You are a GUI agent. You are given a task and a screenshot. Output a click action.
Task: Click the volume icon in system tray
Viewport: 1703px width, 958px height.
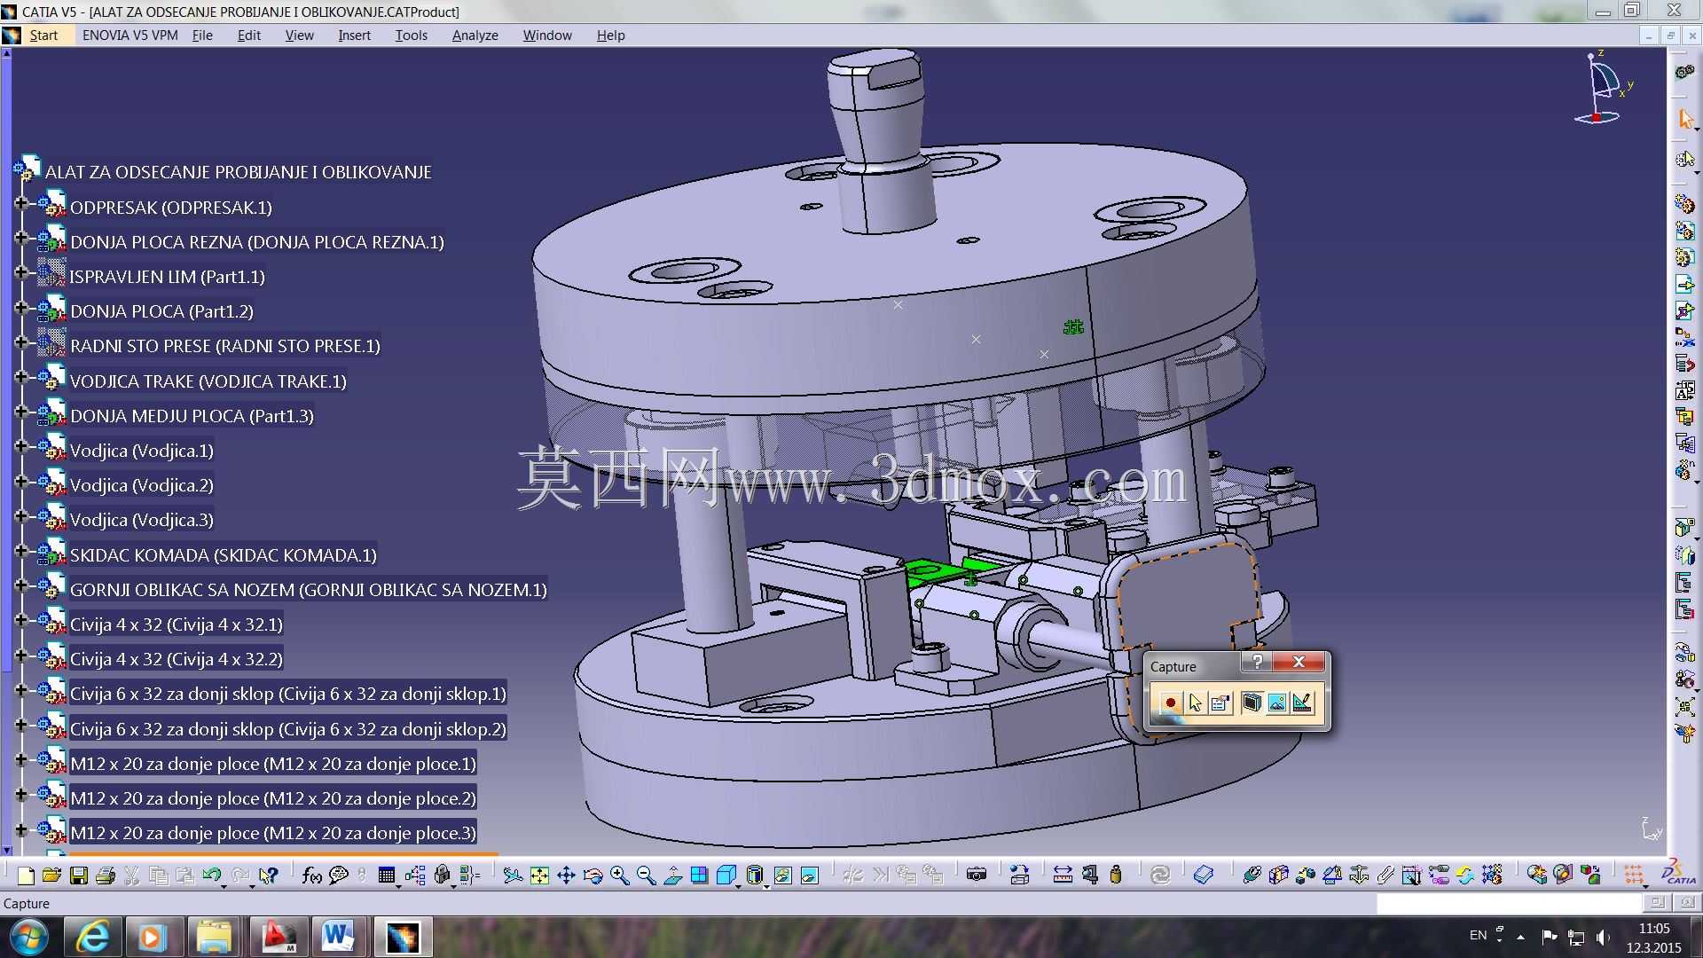pyautogui.click(x=1603, y=937)
